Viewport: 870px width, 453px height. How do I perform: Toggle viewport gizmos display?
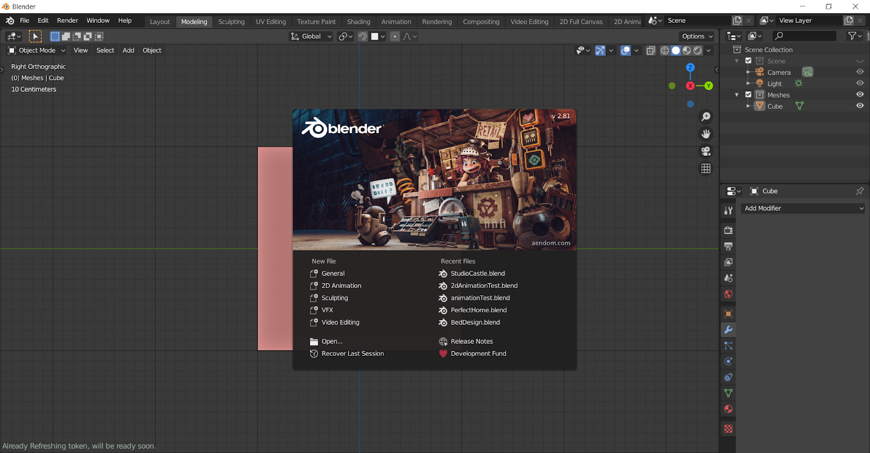[600, 51]
